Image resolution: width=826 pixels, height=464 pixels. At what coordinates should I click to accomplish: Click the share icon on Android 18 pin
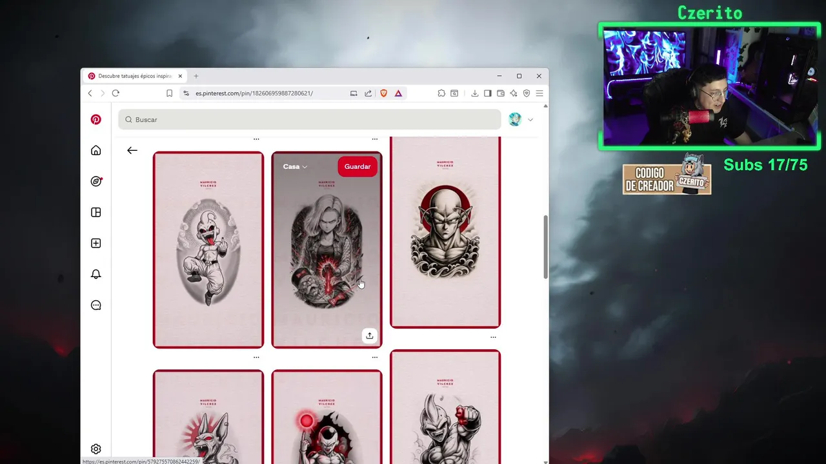pyautogui.click(x=369, y=335)
